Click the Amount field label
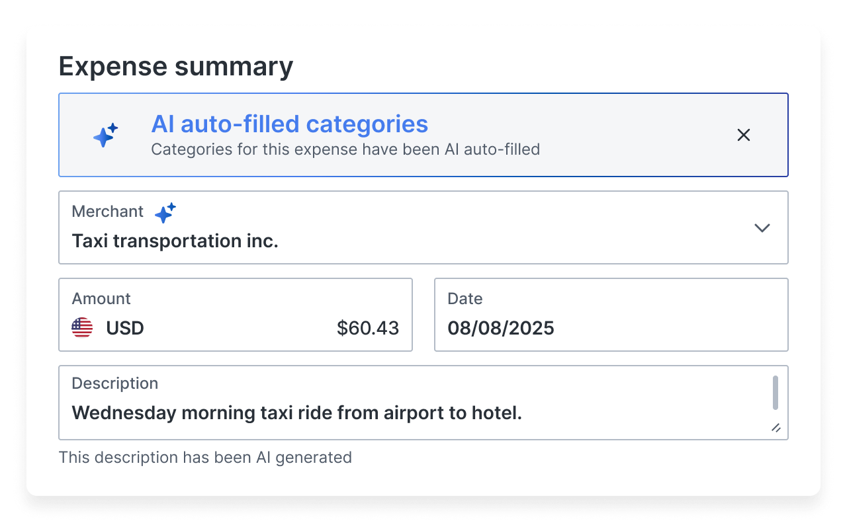The width and height of the screenshot is (843, 521). (x=101, y=299)
